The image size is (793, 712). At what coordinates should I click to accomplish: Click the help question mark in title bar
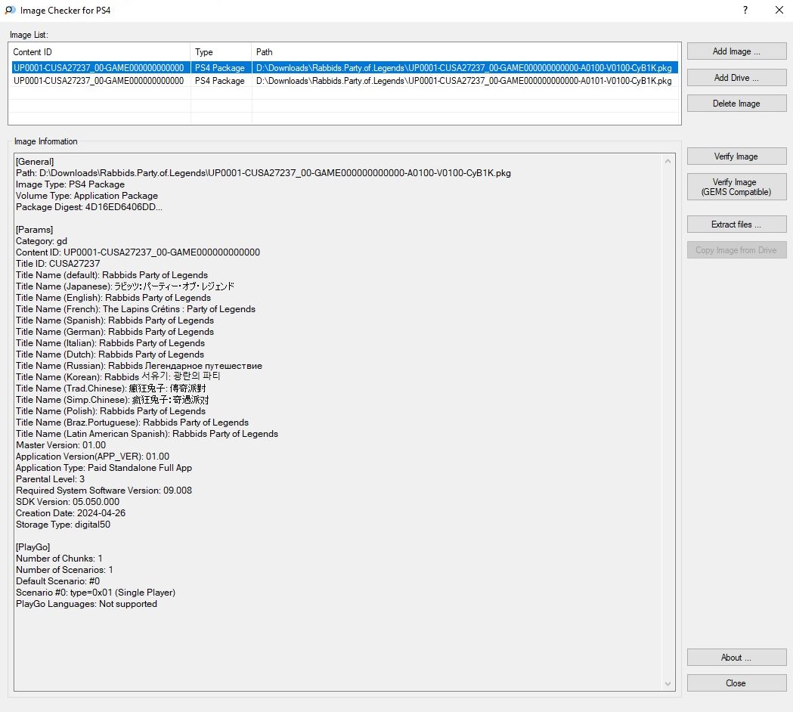click(x=745, y=10)
